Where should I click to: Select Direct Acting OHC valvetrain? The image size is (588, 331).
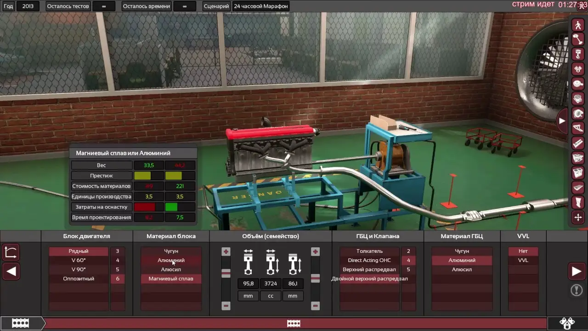[370, 260]
